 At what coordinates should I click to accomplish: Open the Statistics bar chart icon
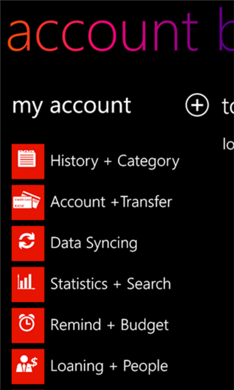point(28,284)
